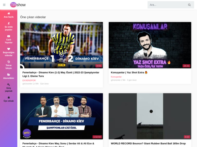Image resolution: width=197 pixels, height=147 pixels.
Task: Open Fenerbahçe - Dinamo Kiev Maç Sonu title
Action: 58,145
